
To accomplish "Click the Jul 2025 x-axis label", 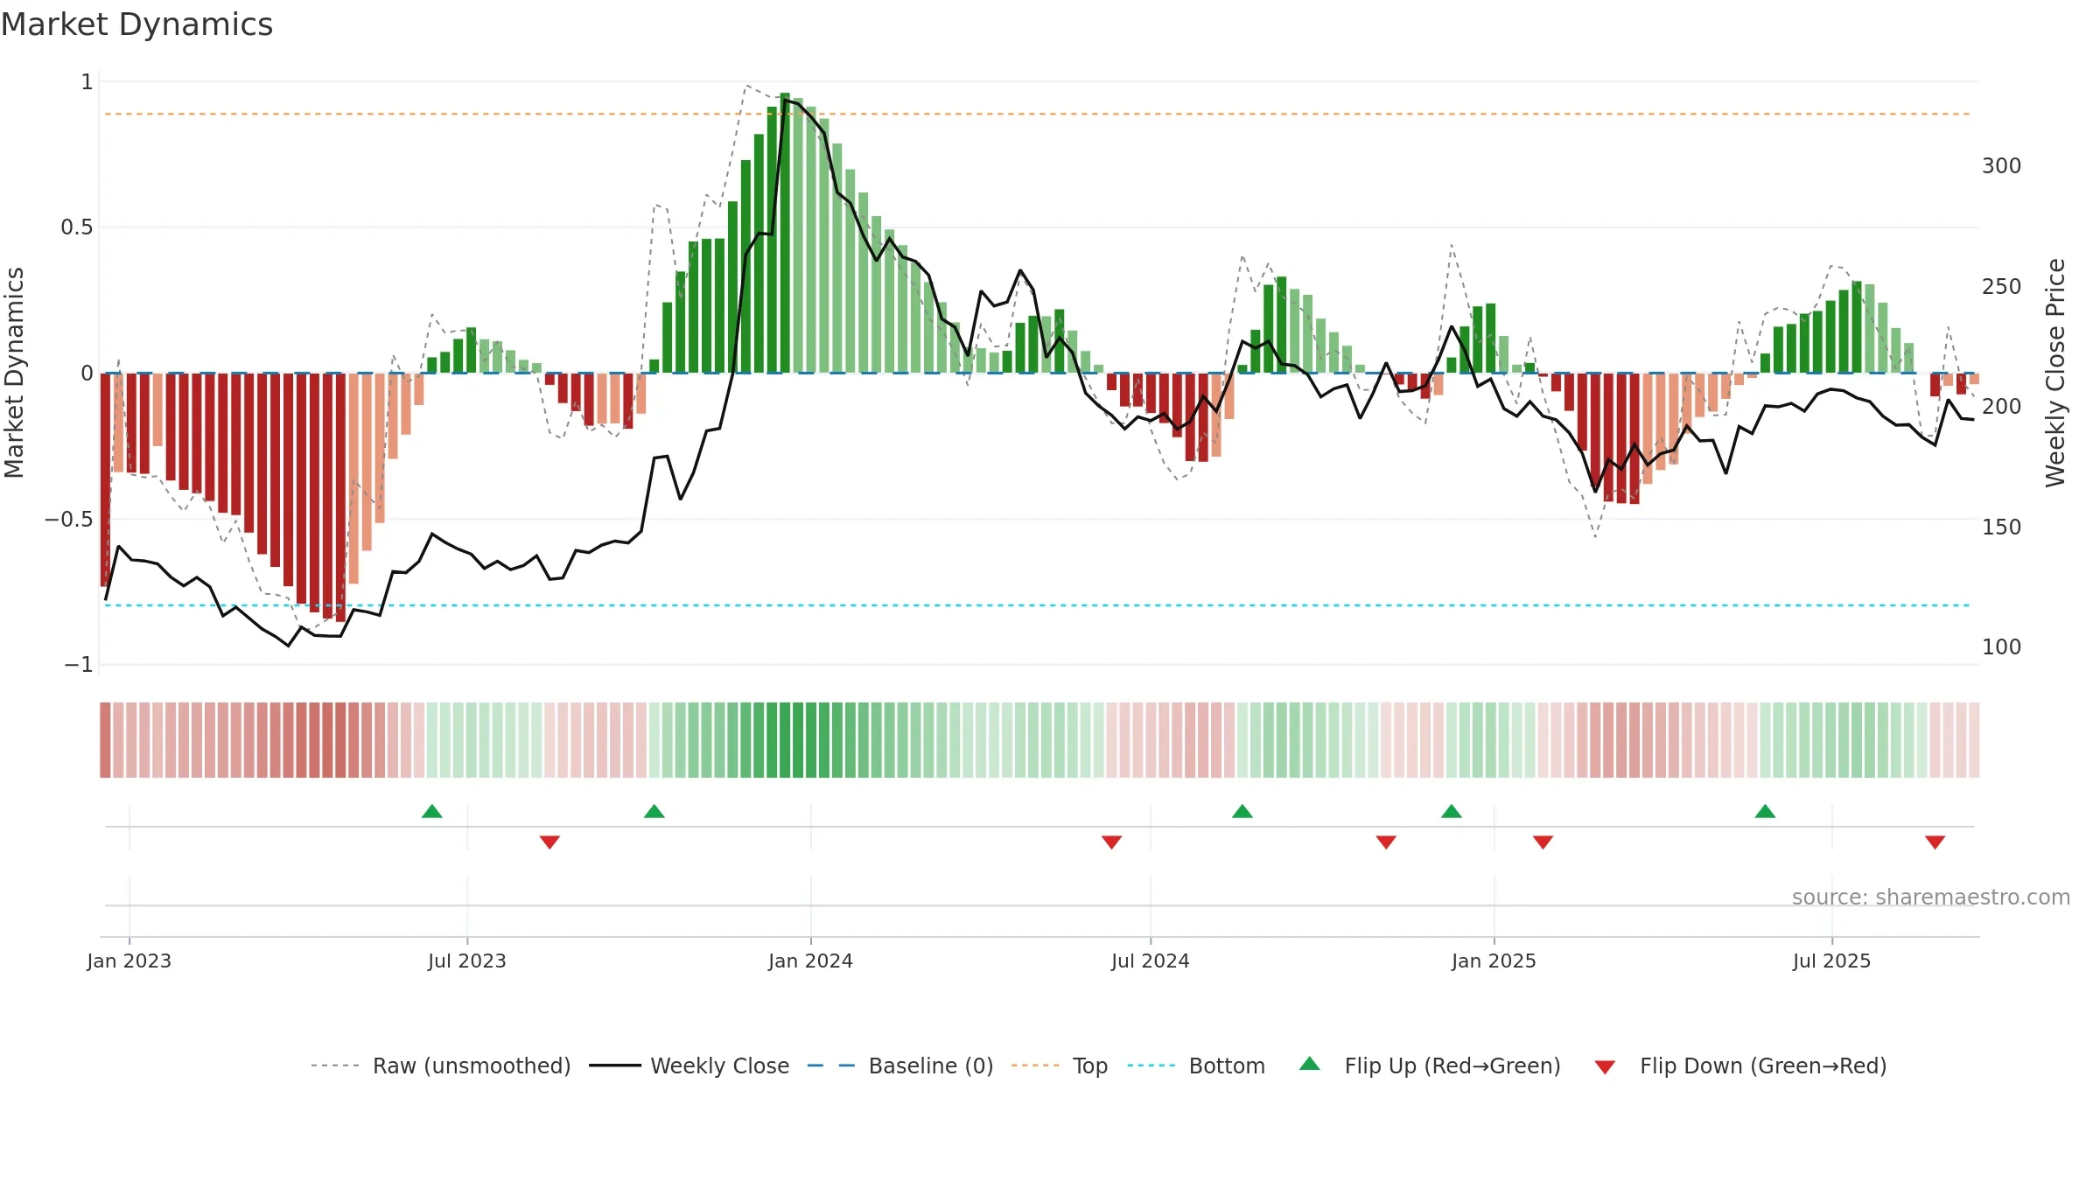I will pos(1831,961).
